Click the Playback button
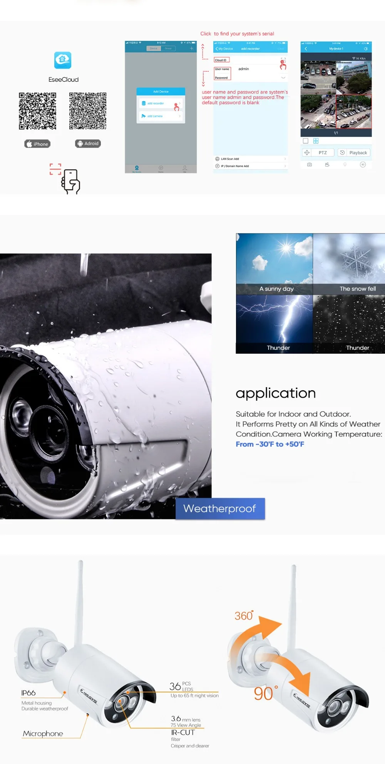Viewport: 385px width, 764px height. 354,153
